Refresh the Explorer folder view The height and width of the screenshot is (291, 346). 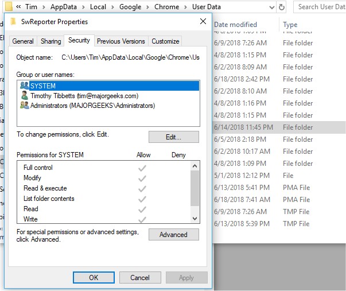(282, 7)
